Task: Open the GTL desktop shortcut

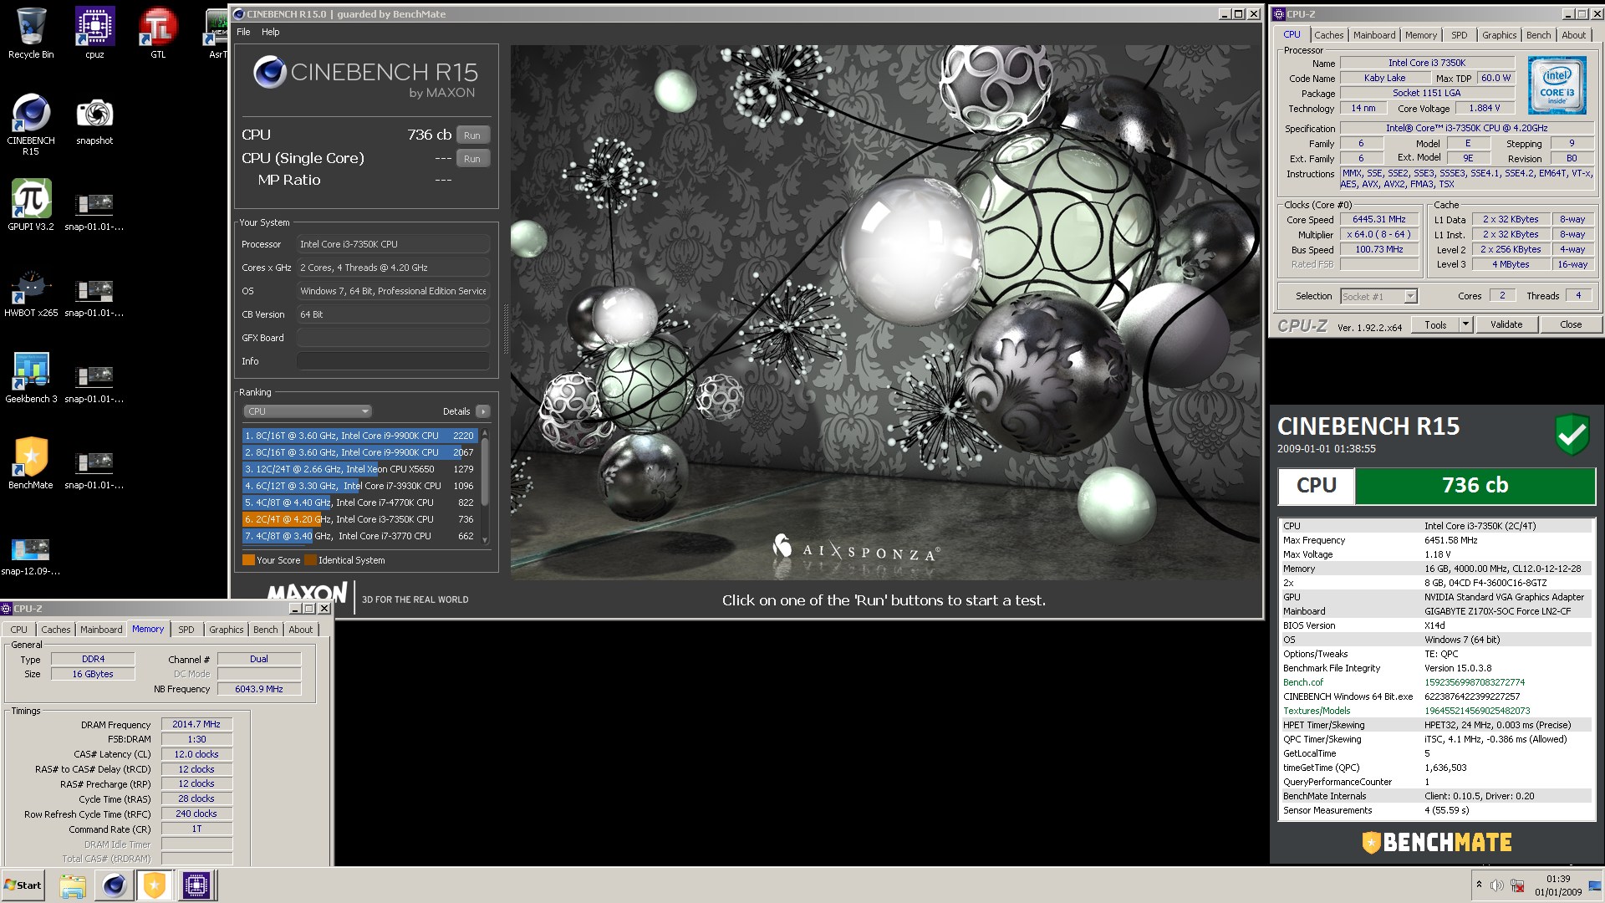Action: click(158, 33)
